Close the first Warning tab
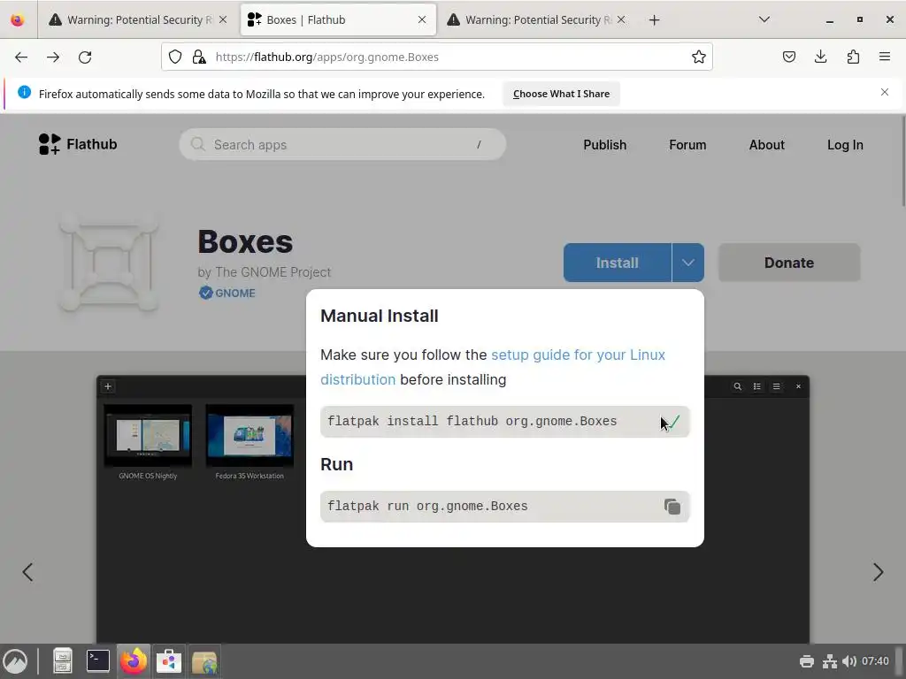The width and height of the screenshot is (906, 679). point(223,19)
